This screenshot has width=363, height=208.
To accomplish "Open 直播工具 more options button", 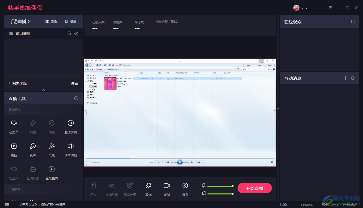I will (x=76, y=98).
